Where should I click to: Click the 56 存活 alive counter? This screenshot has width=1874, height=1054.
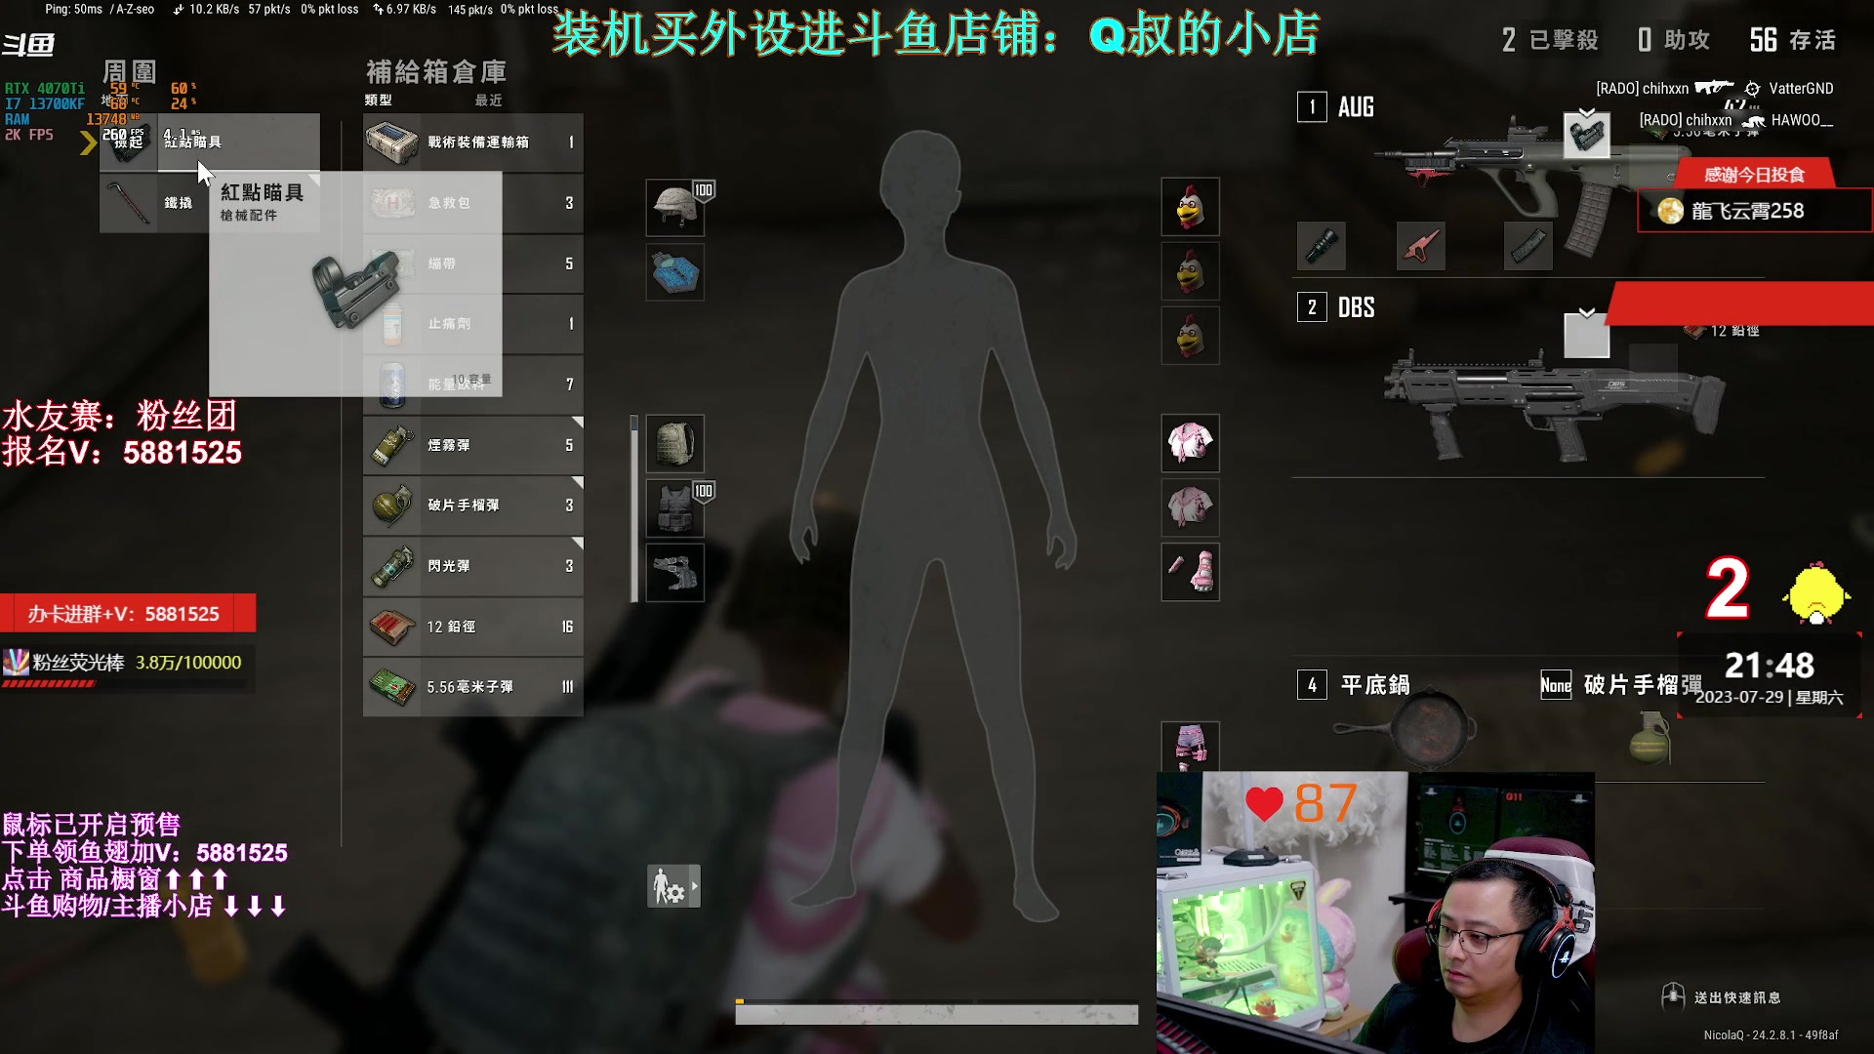[x=1793, y=40]
